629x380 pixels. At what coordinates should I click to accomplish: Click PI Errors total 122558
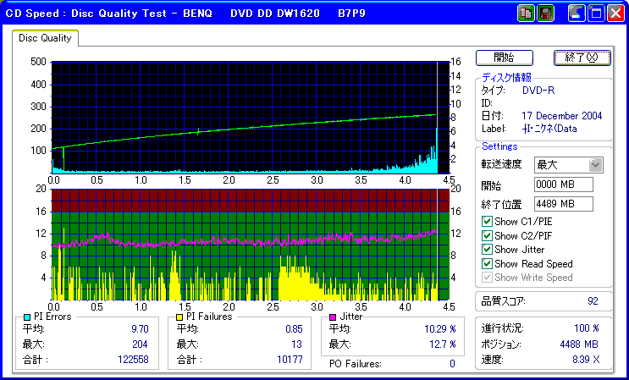coord(133,359)
